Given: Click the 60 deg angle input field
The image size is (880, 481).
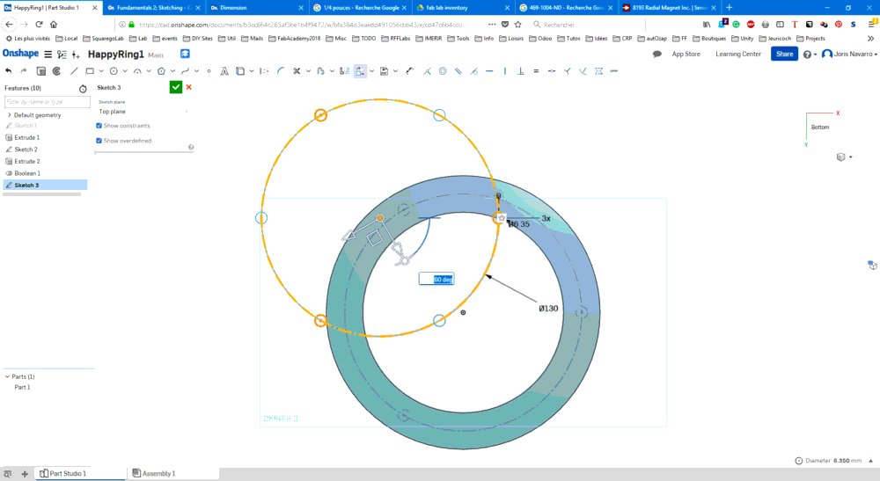Looking at the screenshot, I should tap(436, 279).
